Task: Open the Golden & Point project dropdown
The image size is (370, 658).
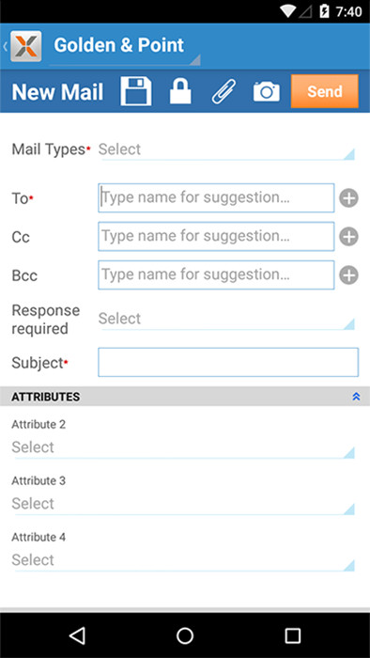Action: pyautogui.click(x=125, y=46)
